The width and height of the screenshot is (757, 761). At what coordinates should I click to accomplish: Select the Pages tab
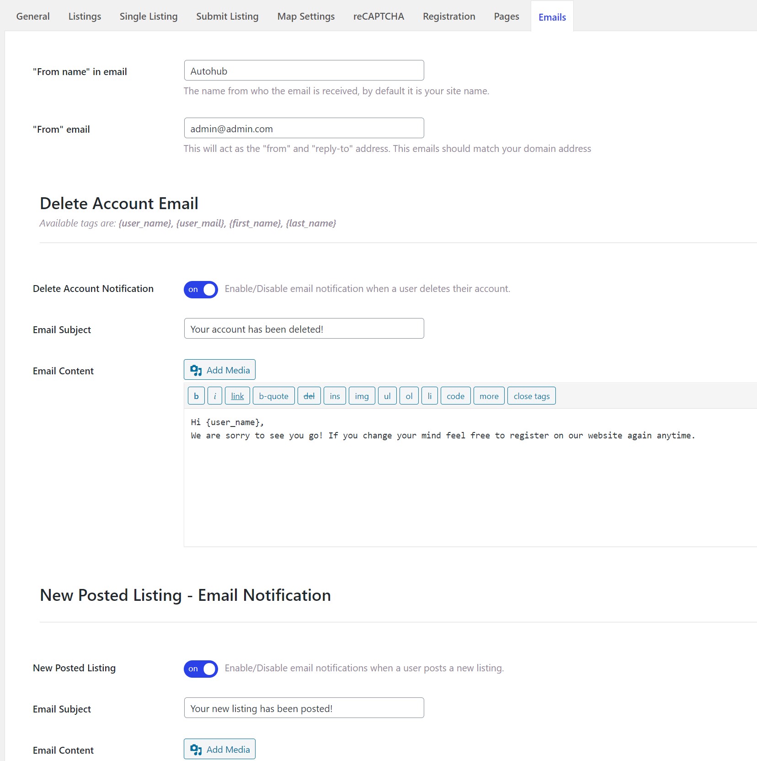point(506,16)
